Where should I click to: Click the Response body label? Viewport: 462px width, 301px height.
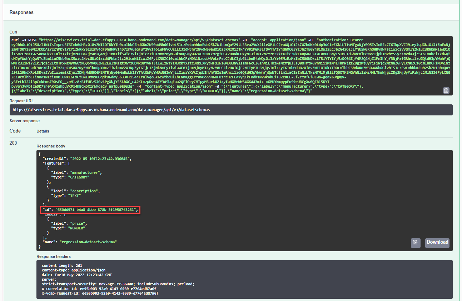point(51,146)
